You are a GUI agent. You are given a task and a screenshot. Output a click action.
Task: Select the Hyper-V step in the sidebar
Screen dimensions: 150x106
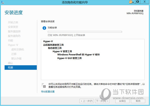pyautogui.click(x=13, y=45)
